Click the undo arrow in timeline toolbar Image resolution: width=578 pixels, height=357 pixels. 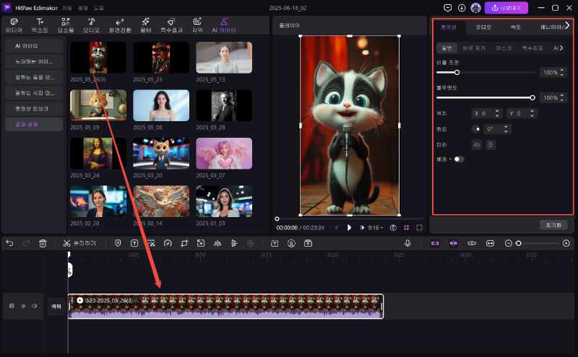point(9,244)
